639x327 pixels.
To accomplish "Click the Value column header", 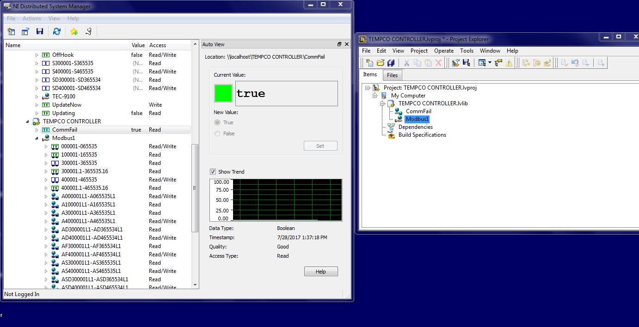I will pos(138,45).
